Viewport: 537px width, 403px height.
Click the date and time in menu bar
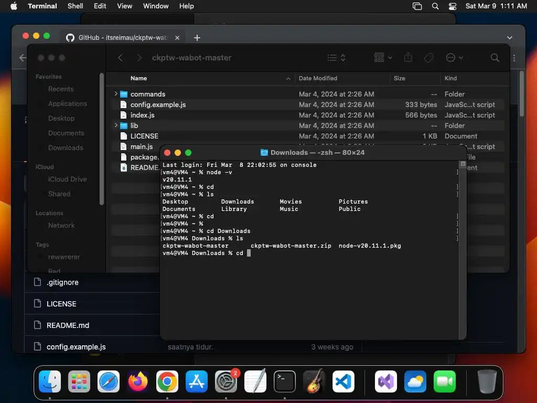coord(496,6)
